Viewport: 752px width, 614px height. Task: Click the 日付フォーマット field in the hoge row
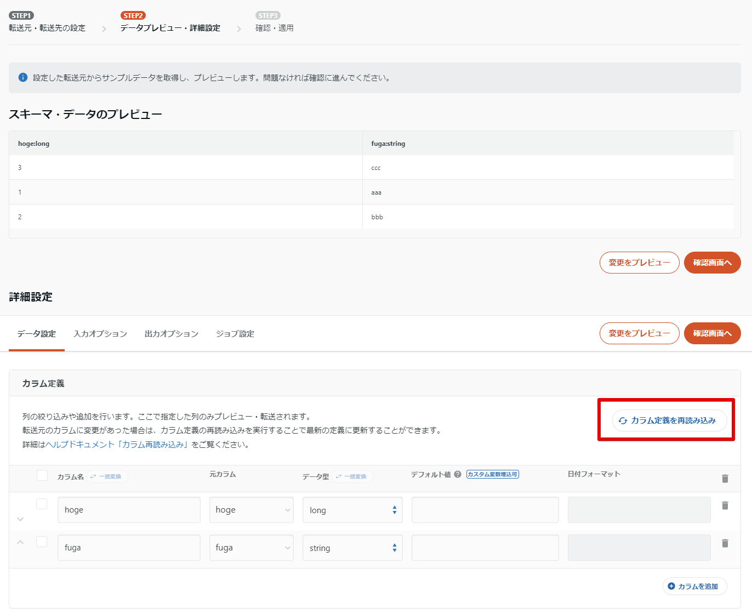pos(639,510)
